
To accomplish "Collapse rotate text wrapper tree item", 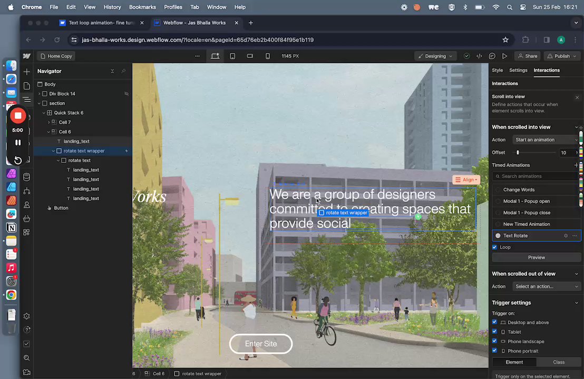I will point(53,151).
